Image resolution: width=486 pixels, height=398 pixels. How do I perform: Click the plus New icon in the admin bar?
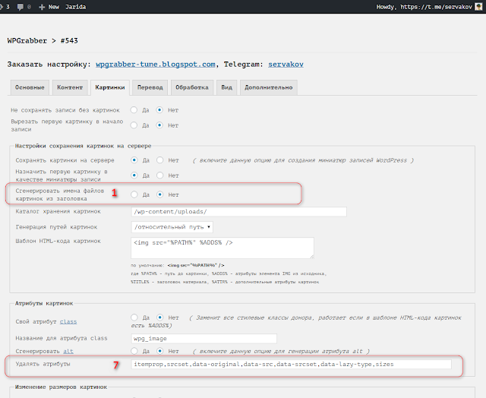42,7
